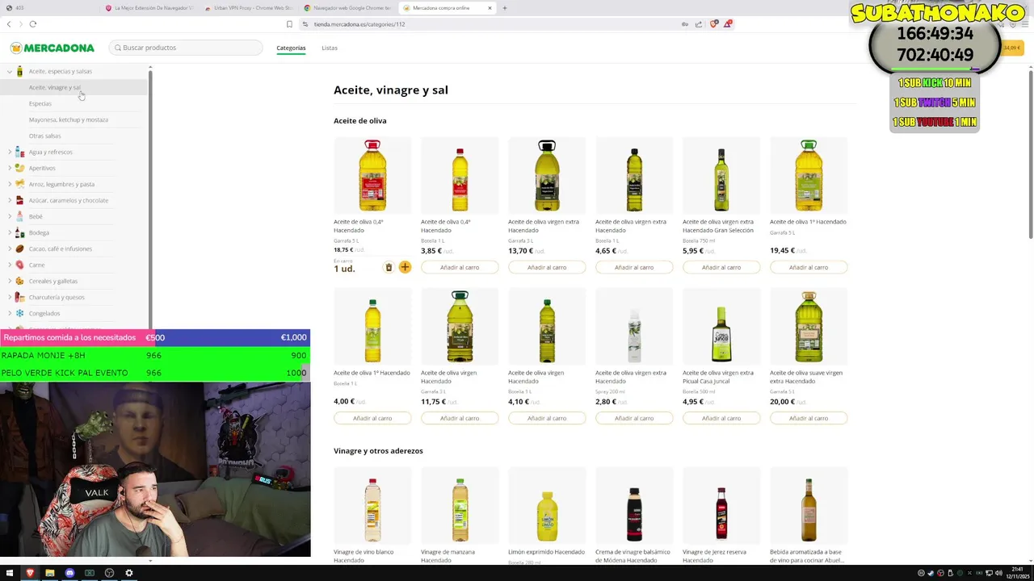
Task: Select Aceite, vinagre y sal subcategory
Action: (55, 87)
